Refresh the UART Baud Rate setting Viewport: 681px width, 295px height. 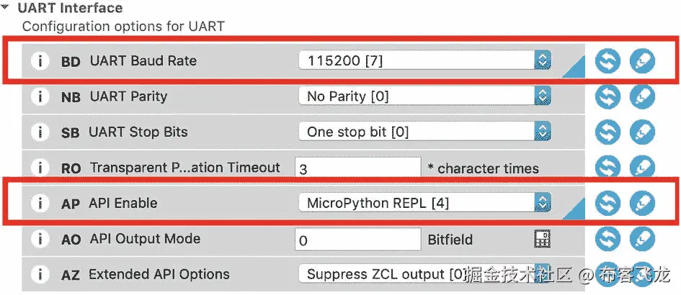[607, 61]
